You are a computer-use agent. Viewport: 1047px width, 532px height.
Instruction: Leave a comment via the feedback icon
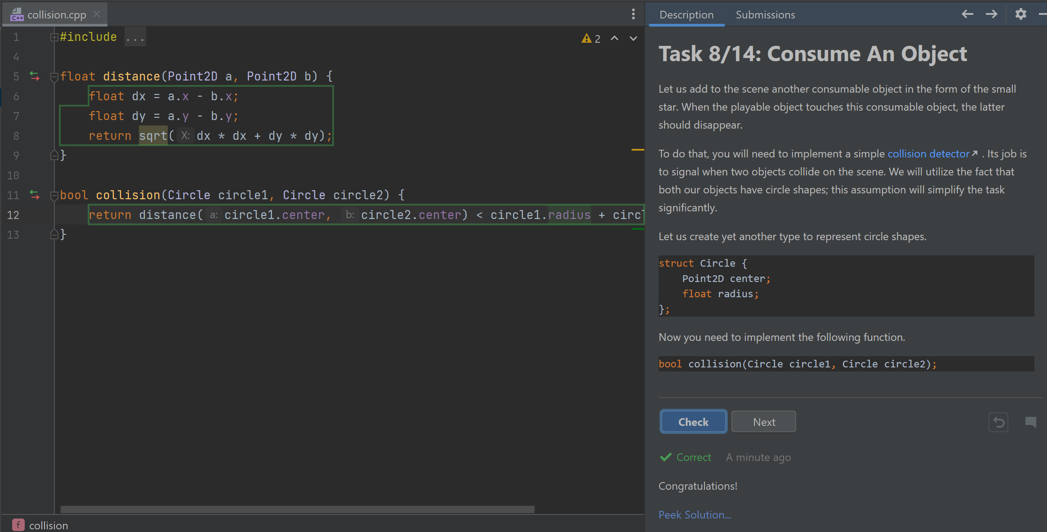(x=1030, y=423)
